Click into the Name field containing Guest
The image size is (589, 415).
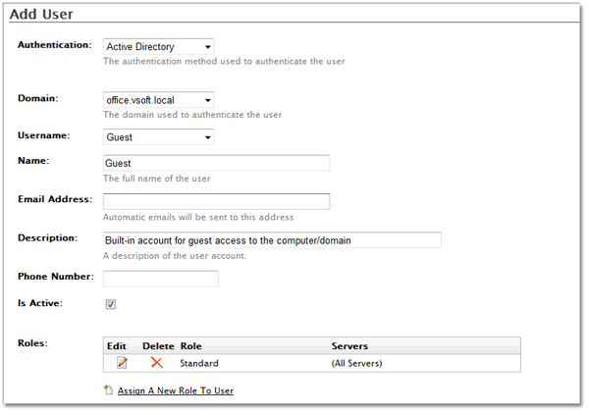[216, 163]
